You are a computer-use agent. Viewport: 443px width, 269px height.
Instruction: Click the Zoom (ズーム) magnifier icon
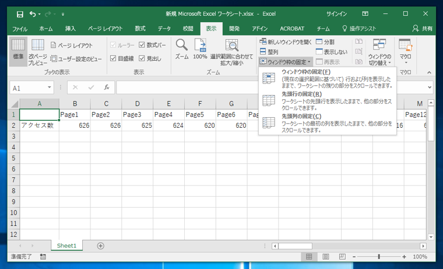(x=182, y=49)
